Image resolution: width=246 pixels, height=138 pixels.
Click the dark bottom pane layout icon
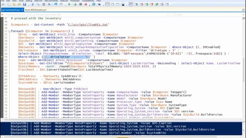pyautogui.click(x=123, y=4)
